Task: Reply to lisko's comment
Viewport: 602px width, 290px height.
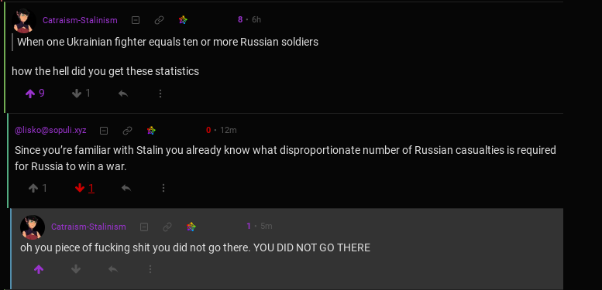Action: click(126, 188)
